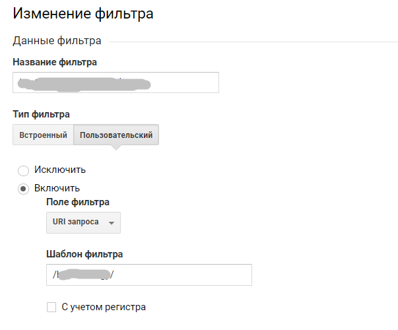The width and height of the screenshot is (398, 330).
Task: Click the Поле фильтра label
Action: point(78,202)
